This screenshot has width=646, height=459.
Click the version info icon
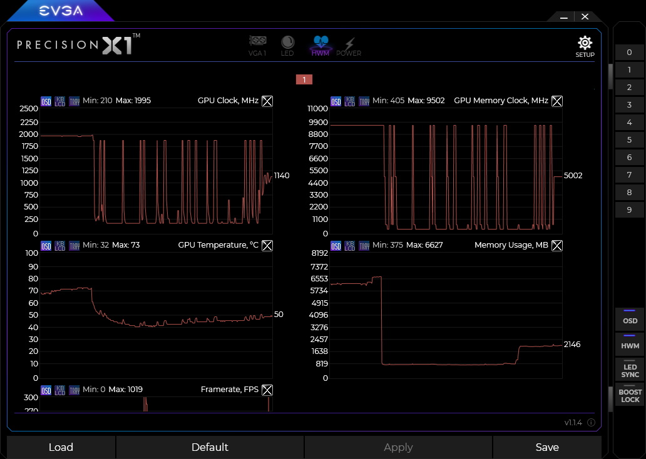click(591, 423)
